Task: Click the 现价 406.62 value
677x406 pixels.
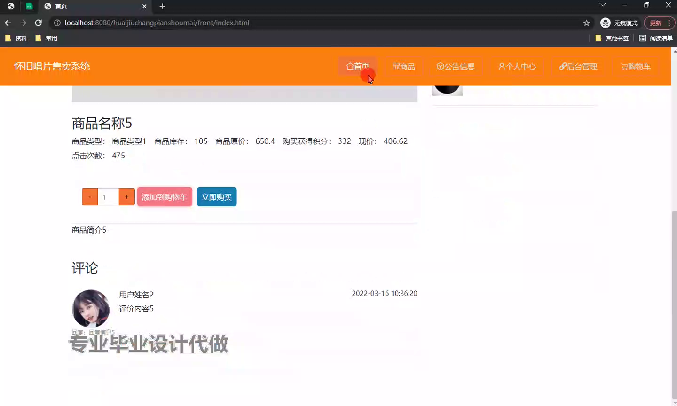Action: pyautogui.click(x=395, y=141)
